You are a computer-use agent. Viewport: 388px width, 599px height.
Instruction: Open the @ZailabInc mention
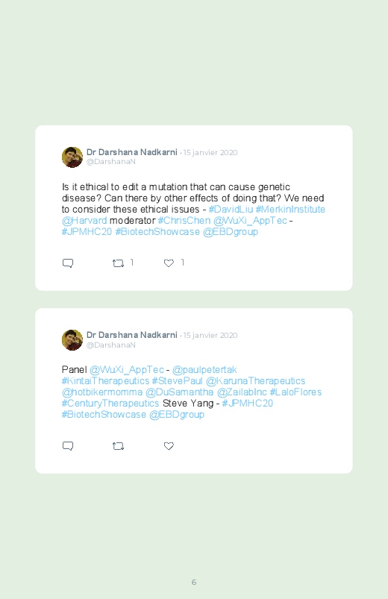242,392
